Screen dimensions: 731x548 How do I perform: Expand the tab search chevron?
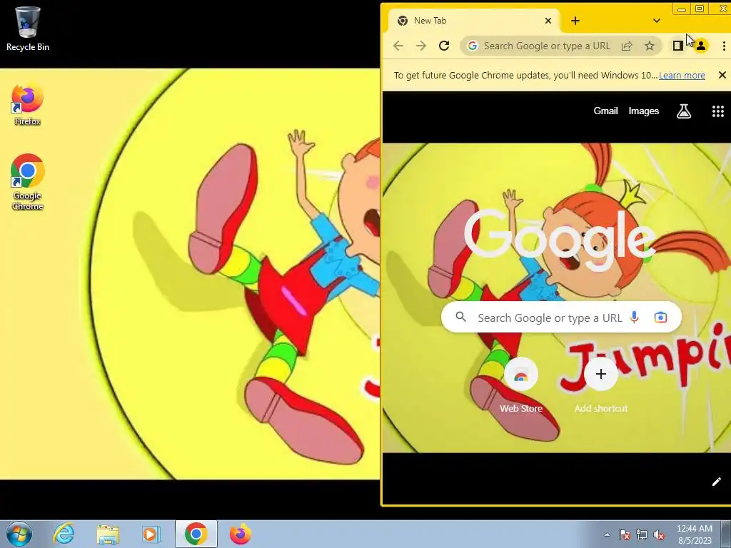click(657, 21)
